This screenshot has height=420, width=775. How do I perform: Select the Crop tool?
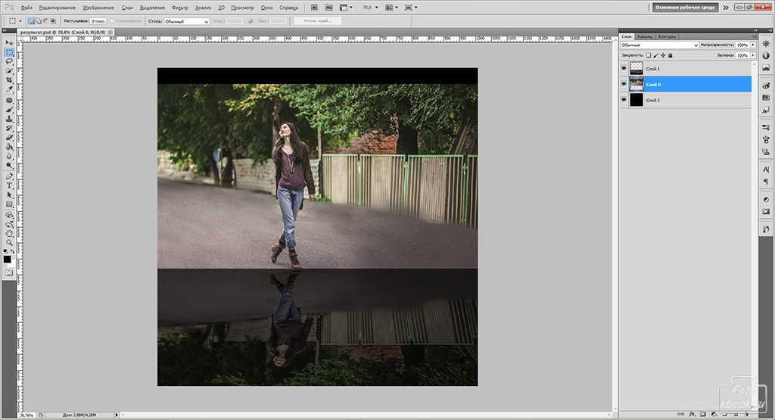click(x=9, y=79)
